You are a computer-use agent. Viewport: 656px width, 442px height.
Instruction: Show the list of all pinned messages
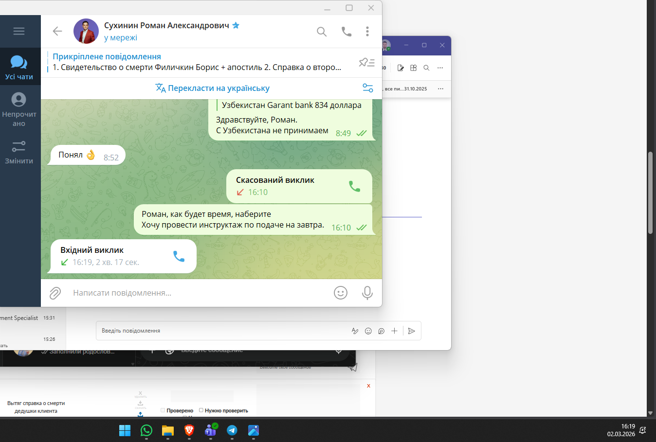point(367,62)
